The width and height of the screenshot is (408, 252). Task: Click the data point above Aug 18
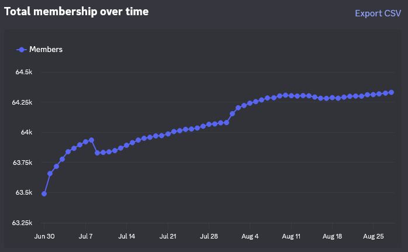pyautogui.click(x=332, y=98)
